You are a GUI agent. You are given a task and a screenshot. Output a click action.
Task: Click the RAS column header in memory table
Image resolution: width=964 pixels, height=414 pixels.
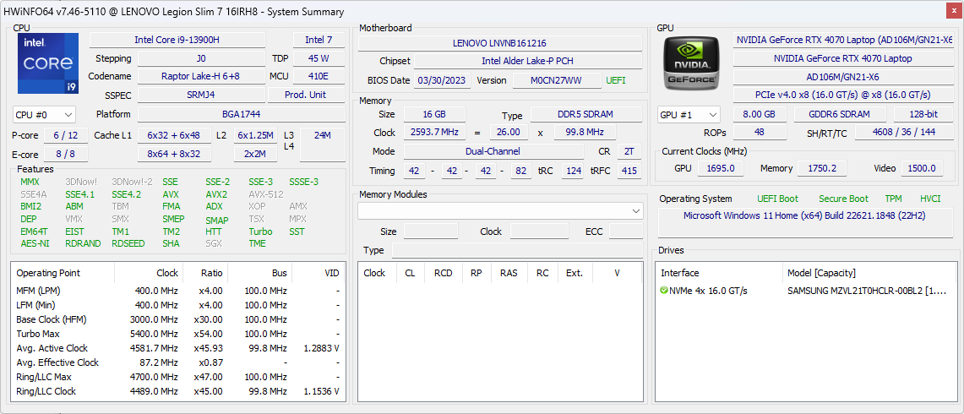[509, 273]
